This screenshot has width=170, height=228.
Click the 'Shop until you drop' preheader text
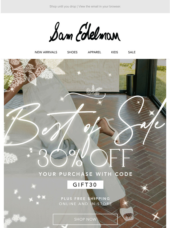point(63,6)
